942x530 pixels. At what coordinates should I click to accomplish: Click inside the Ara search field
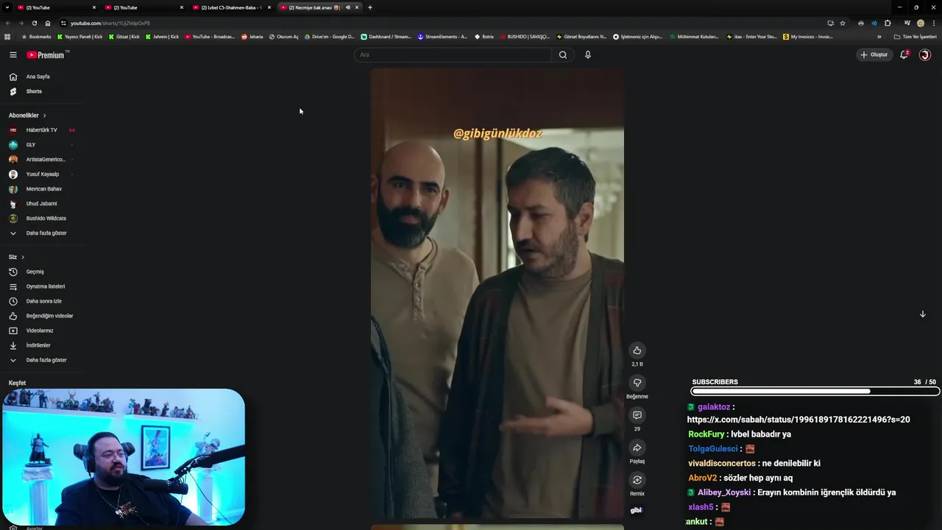pyautogui.click(x=453, y=54)
